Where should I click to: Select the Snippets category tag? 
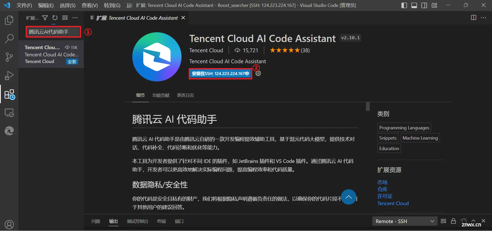pyautogui.click(x=388, y=138)
